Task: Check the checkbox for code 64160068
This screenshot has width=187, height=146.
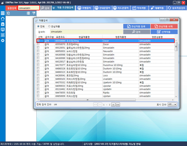Action: click(38, 54)
